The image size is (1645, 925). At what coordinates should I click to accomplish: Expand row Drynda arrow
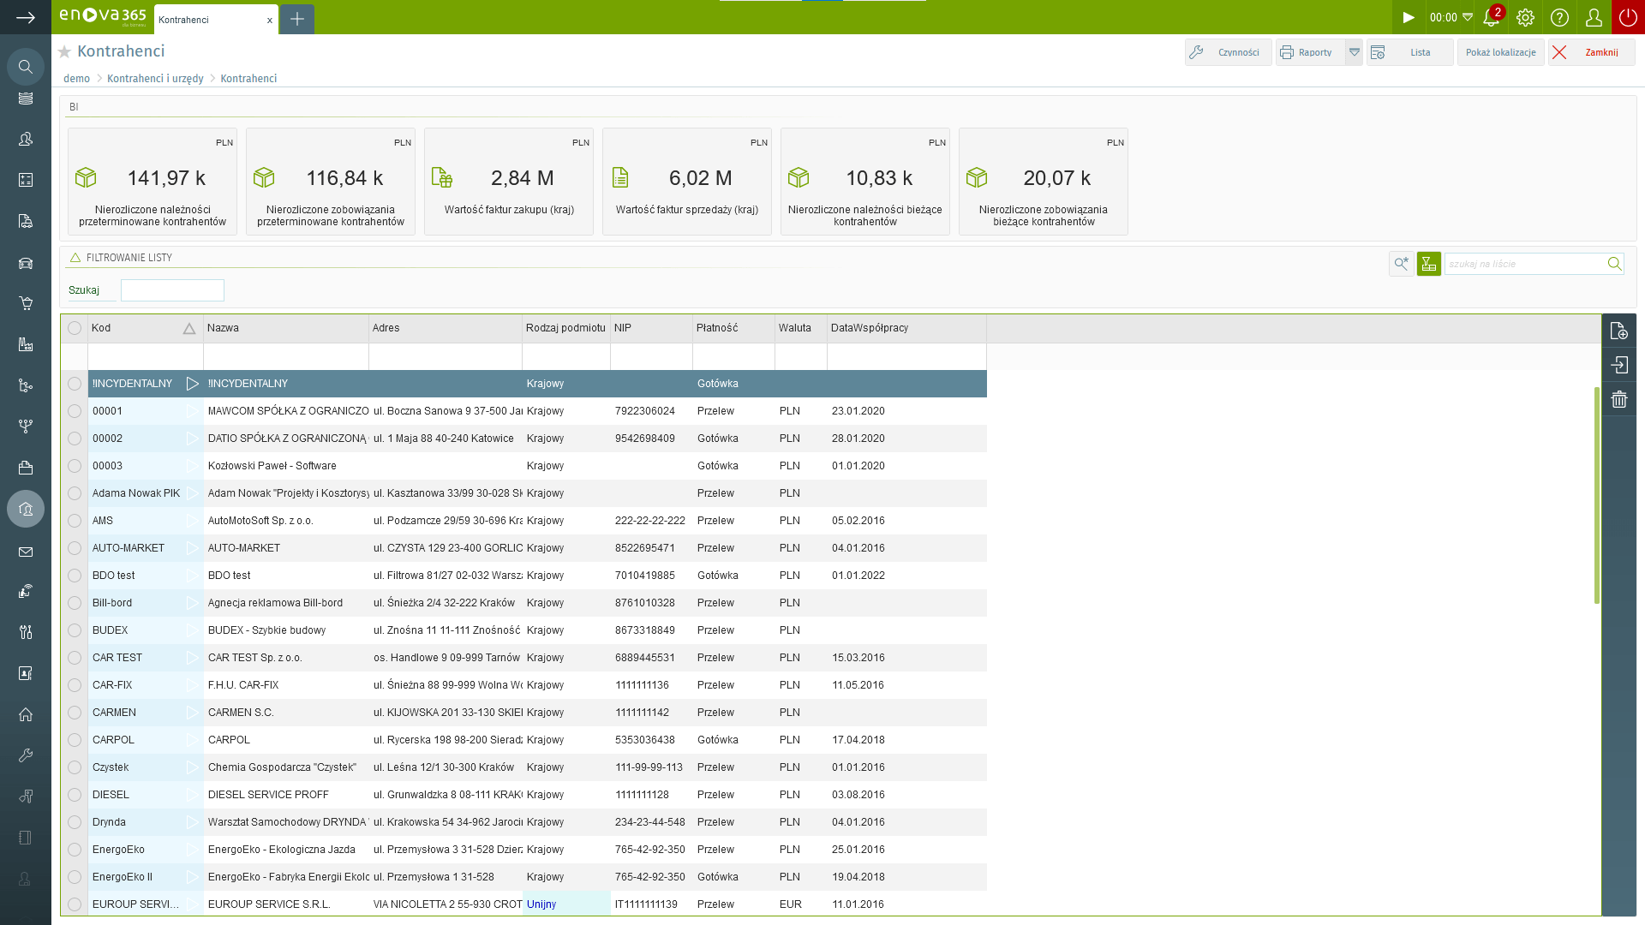point(192,822)
